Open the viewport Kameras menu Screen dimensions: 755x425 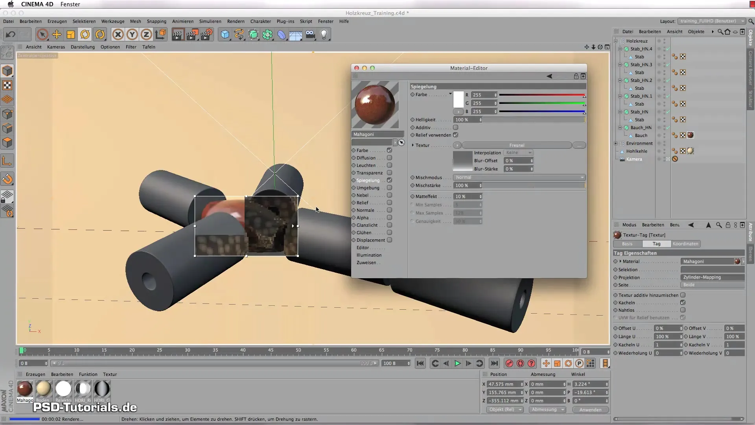[x=56, y=47]
